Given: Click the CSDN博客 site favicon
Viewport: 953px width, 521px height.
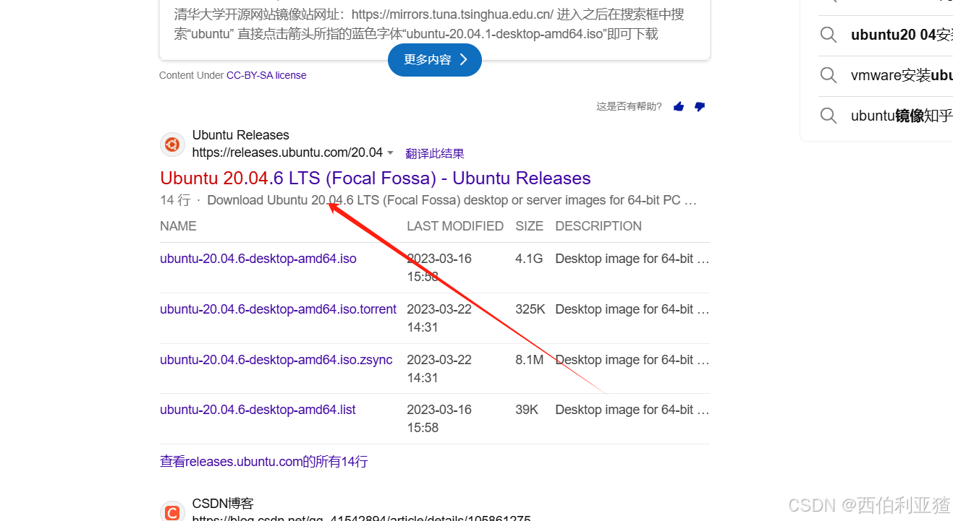Looking at the screenshot, I should [x=172, y=512].
